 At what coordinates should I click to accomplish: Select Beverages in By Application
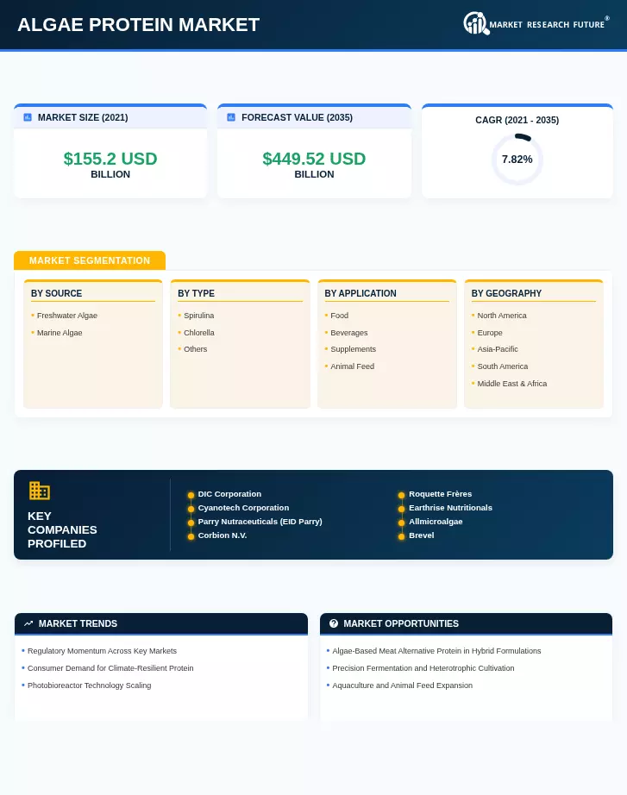(349, 333)
